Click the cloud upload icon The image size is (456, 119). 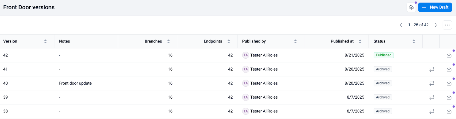coord(411,7)
